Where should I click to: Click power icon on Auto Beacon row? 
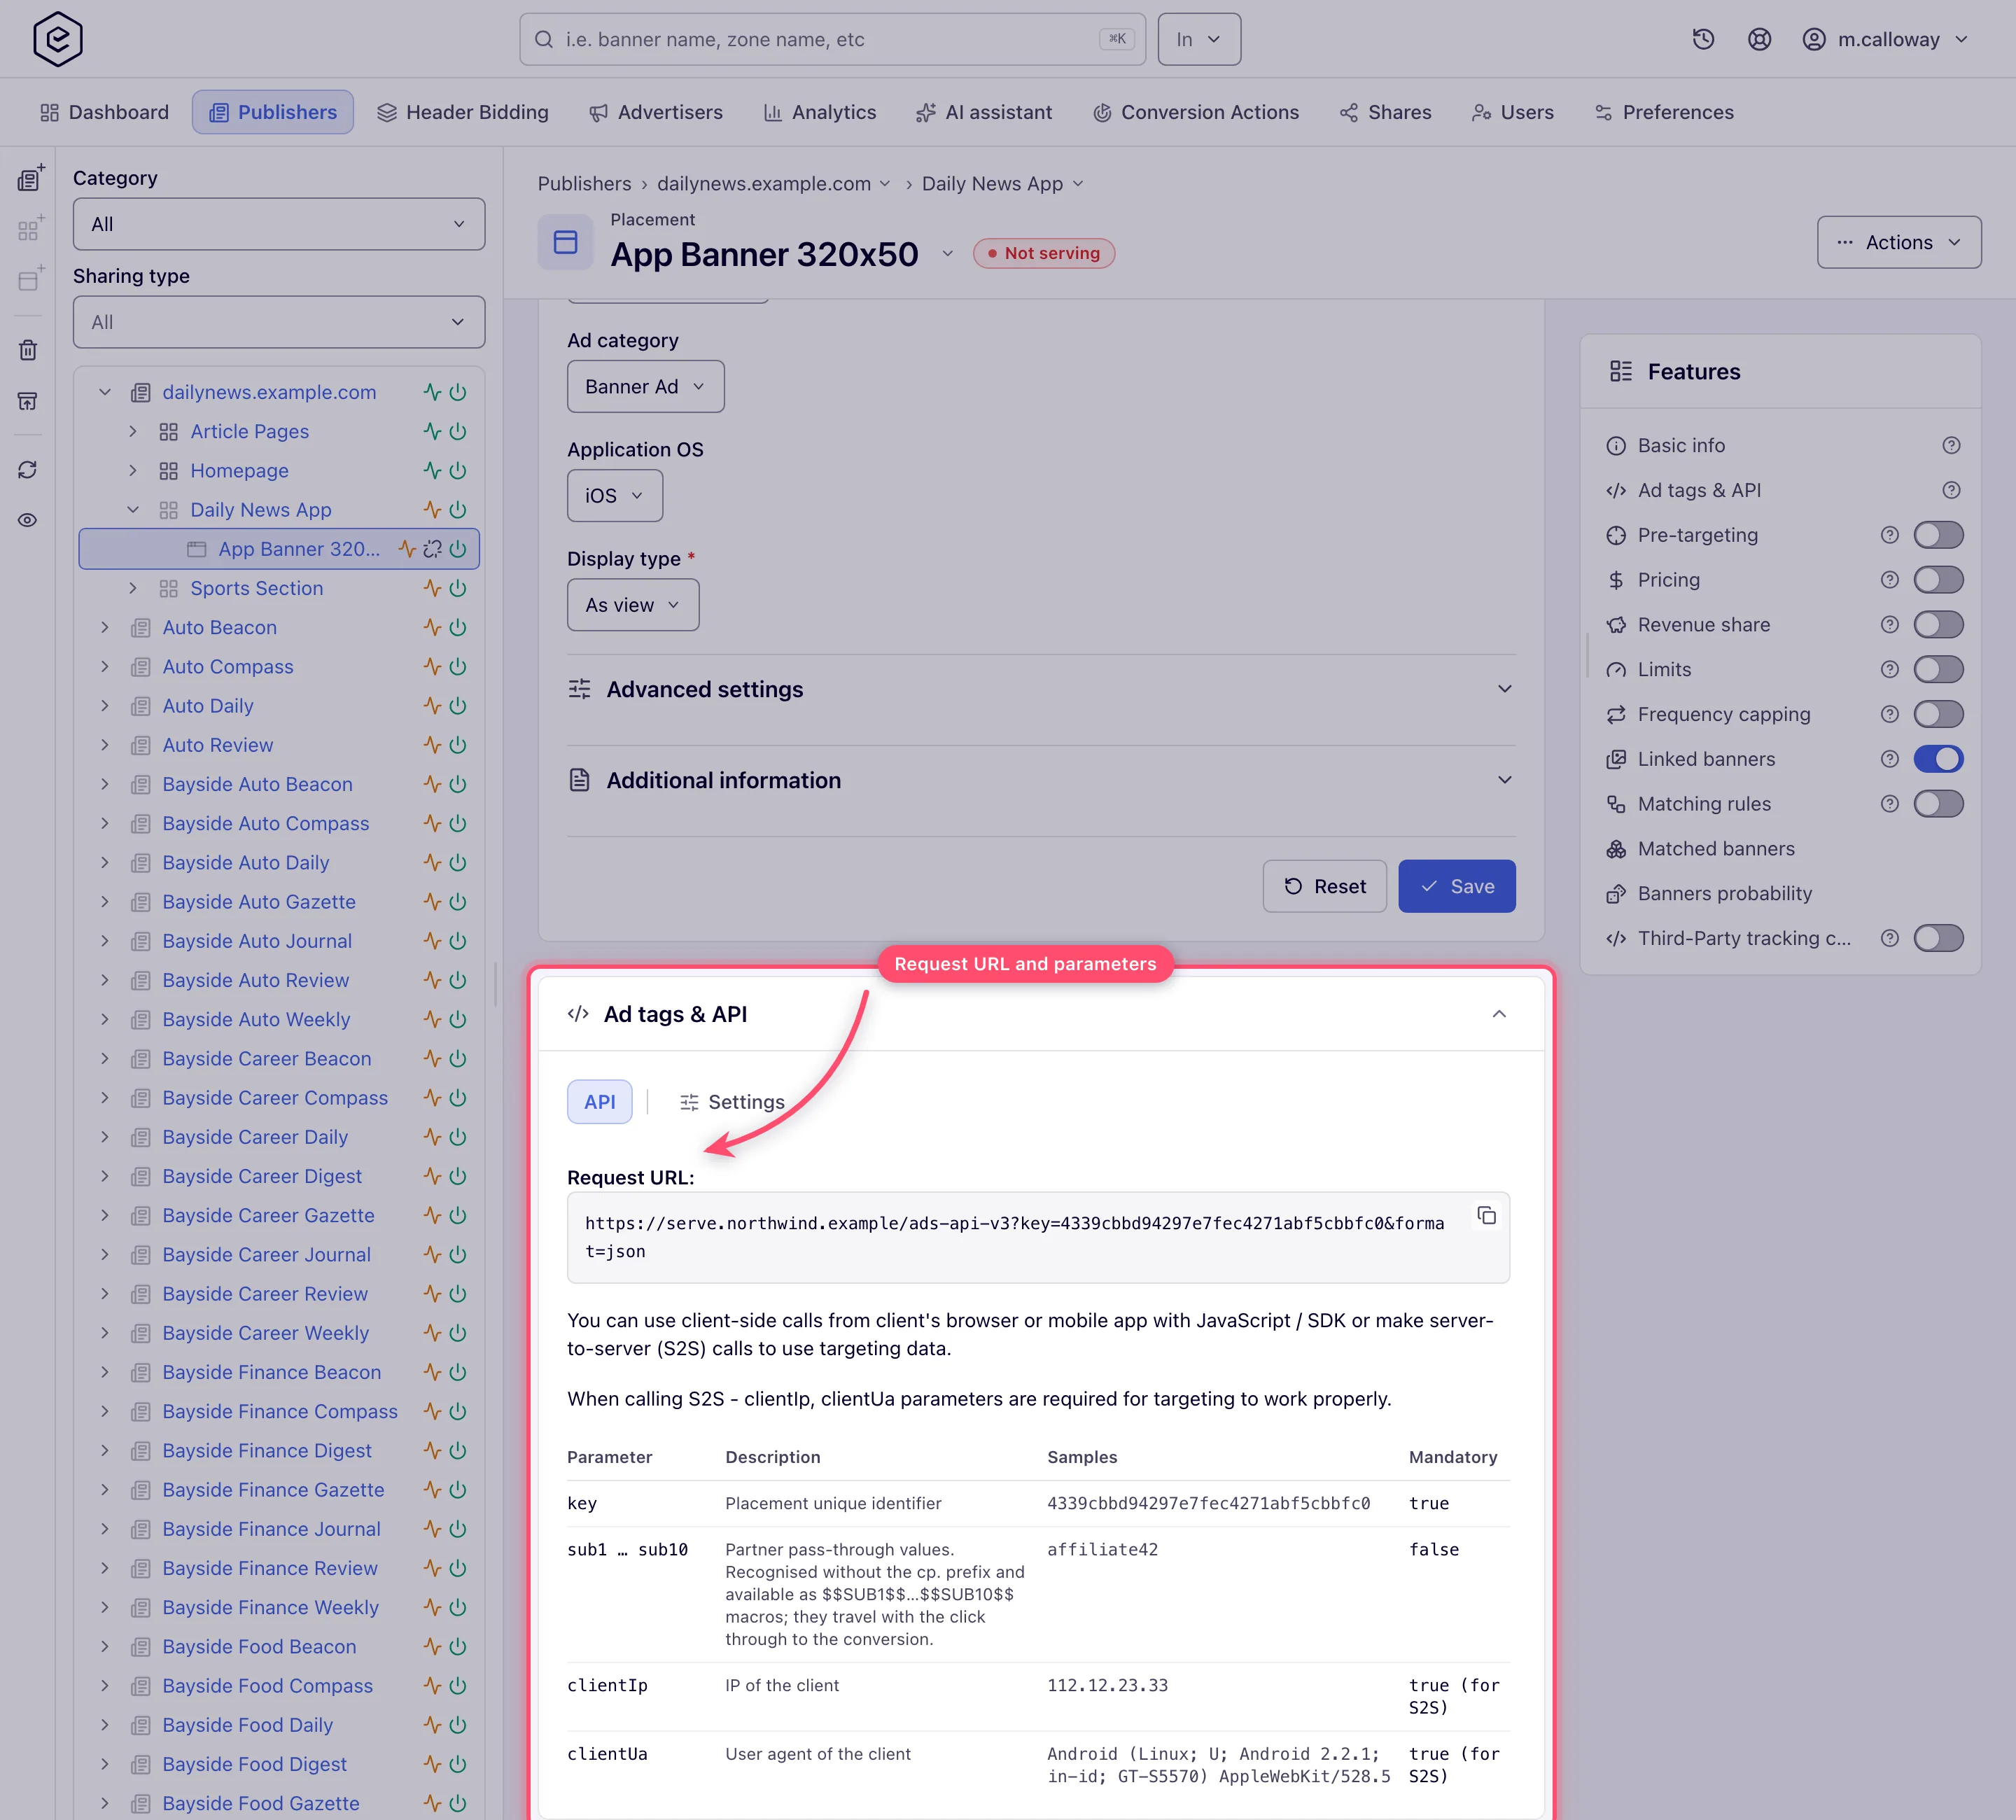[x=458, y=627]
